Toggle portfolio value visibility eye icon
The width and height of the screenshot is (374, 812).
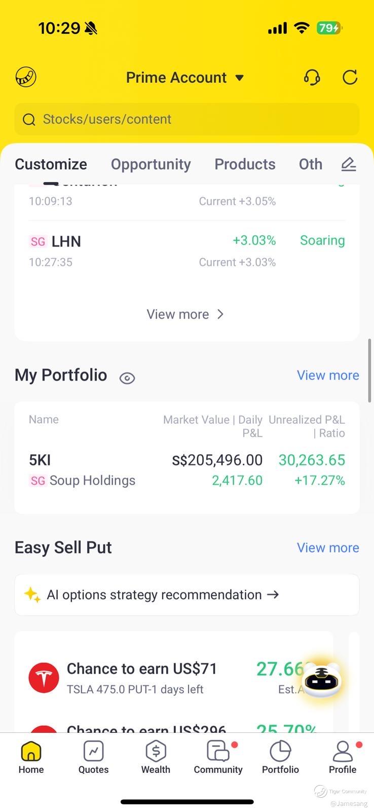(x=127, y=378)
